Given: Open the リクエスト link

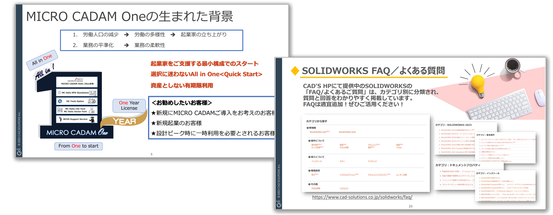Looking at the screenshot, I should (x=344, y=188).
